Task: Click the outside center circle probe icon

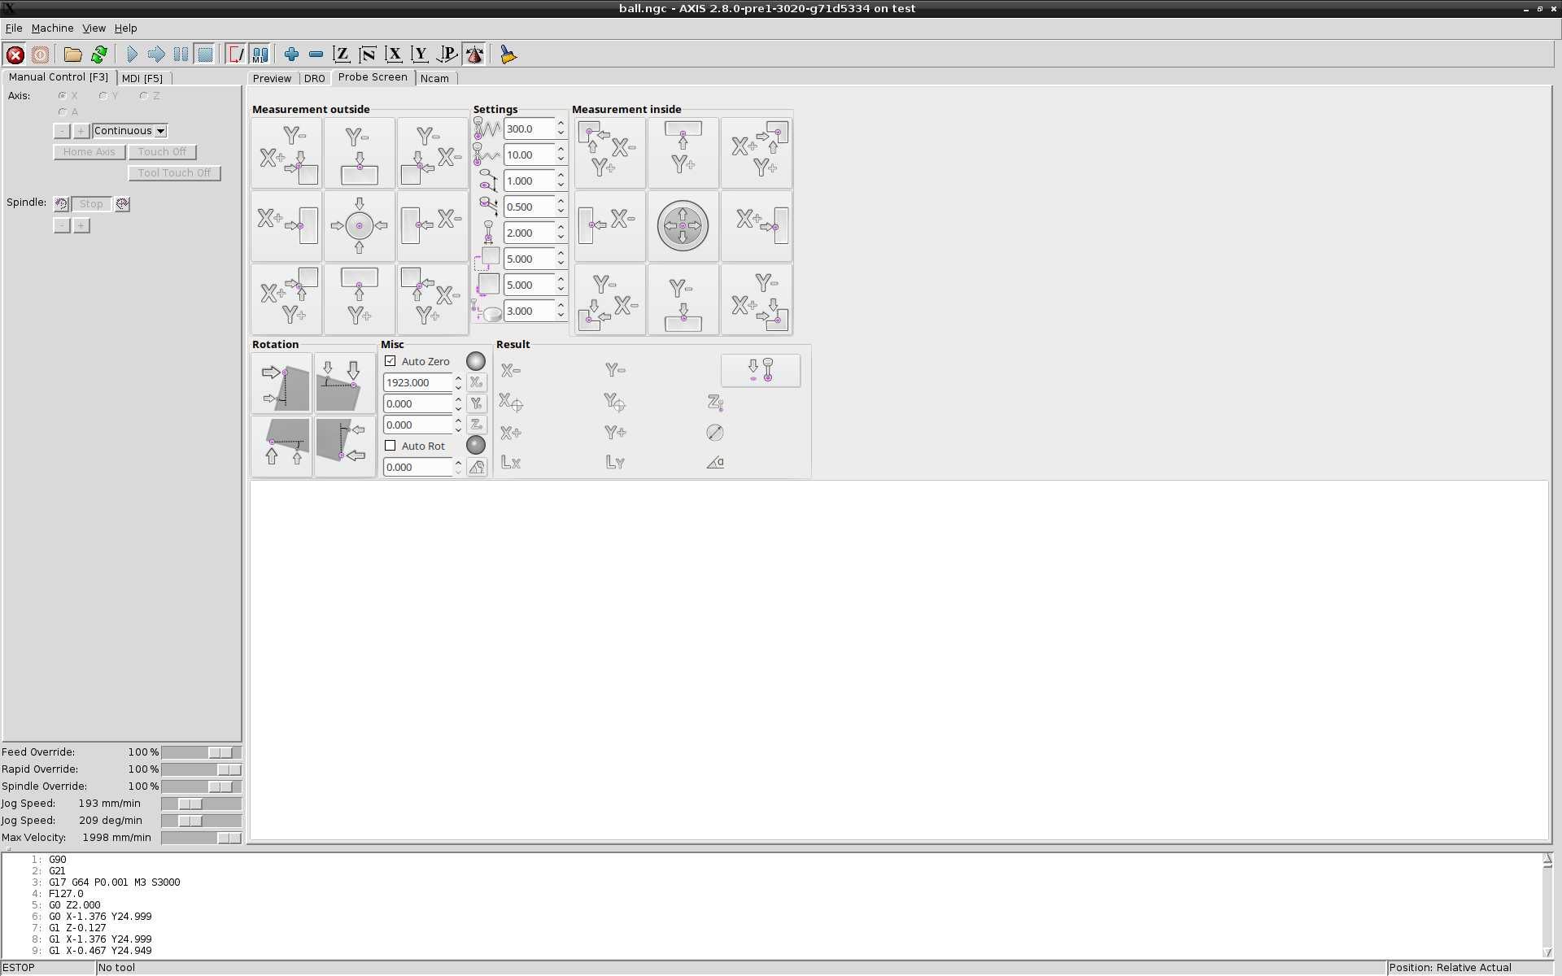Action: pos(359,226)
